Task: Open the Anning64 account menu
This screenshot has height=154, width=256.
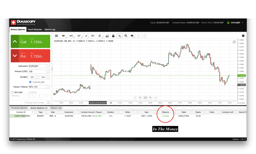Action: pyautogui.click(x=235, y=23)
